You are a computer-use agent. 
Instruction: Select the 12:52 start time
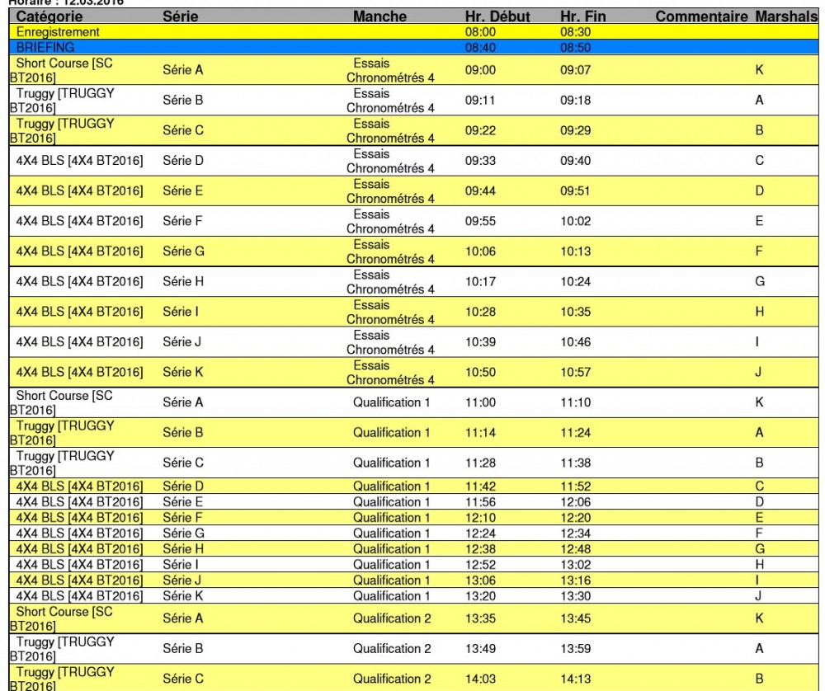coord(480,565)
